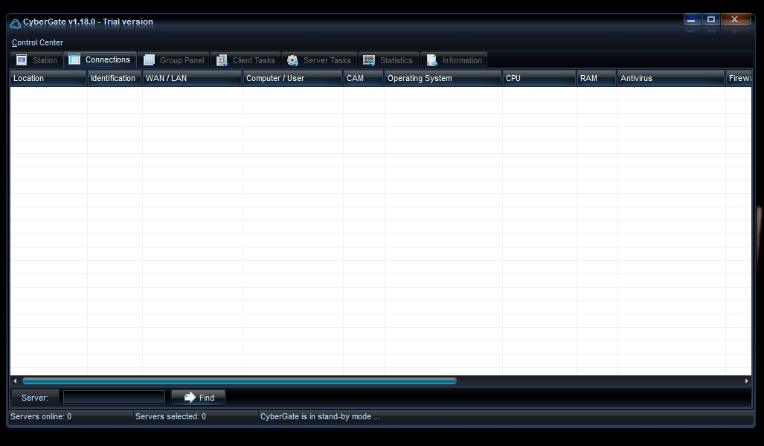Click the RAM column header
The image size is (764, 446).
(597, 78)
